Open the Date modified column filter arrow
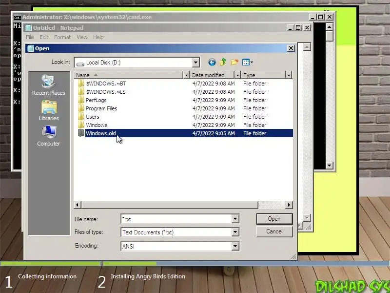Image resolution: width=390 pixels, height=293 pixels. [237, 75]
